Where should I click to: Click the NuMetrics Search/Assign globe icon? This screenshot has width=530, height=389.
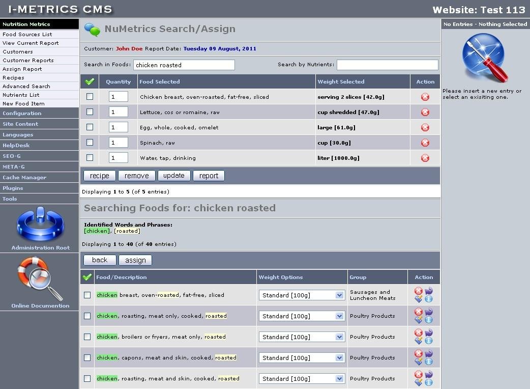pos(93,29)
